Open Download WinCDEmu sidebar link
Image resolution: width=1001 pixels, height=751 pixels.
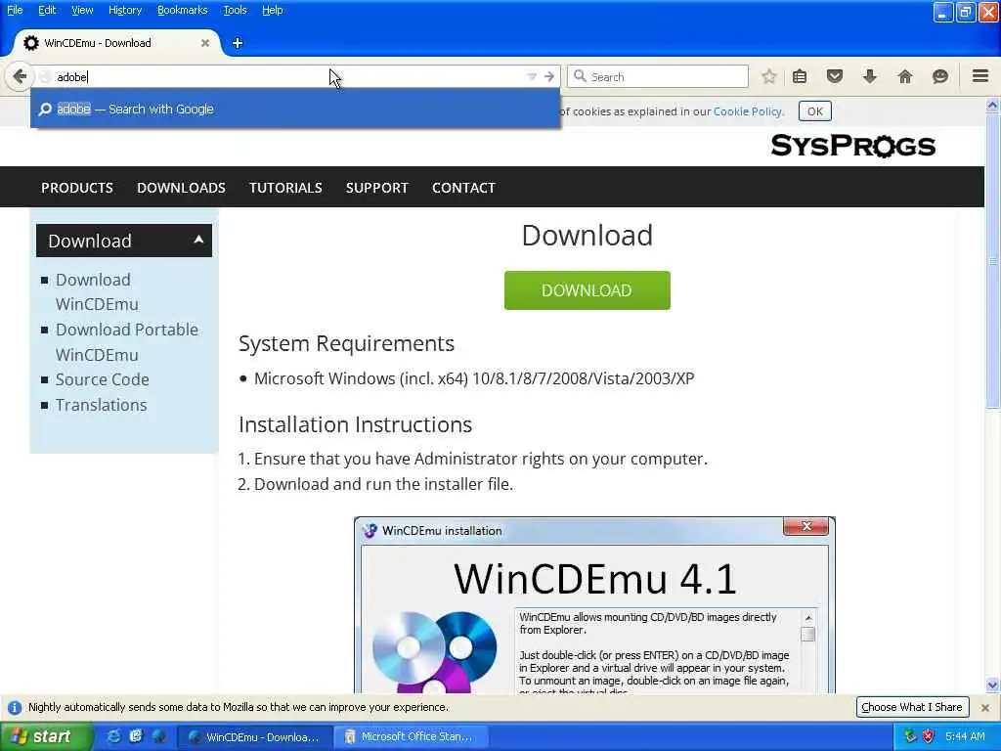(97, 291)
